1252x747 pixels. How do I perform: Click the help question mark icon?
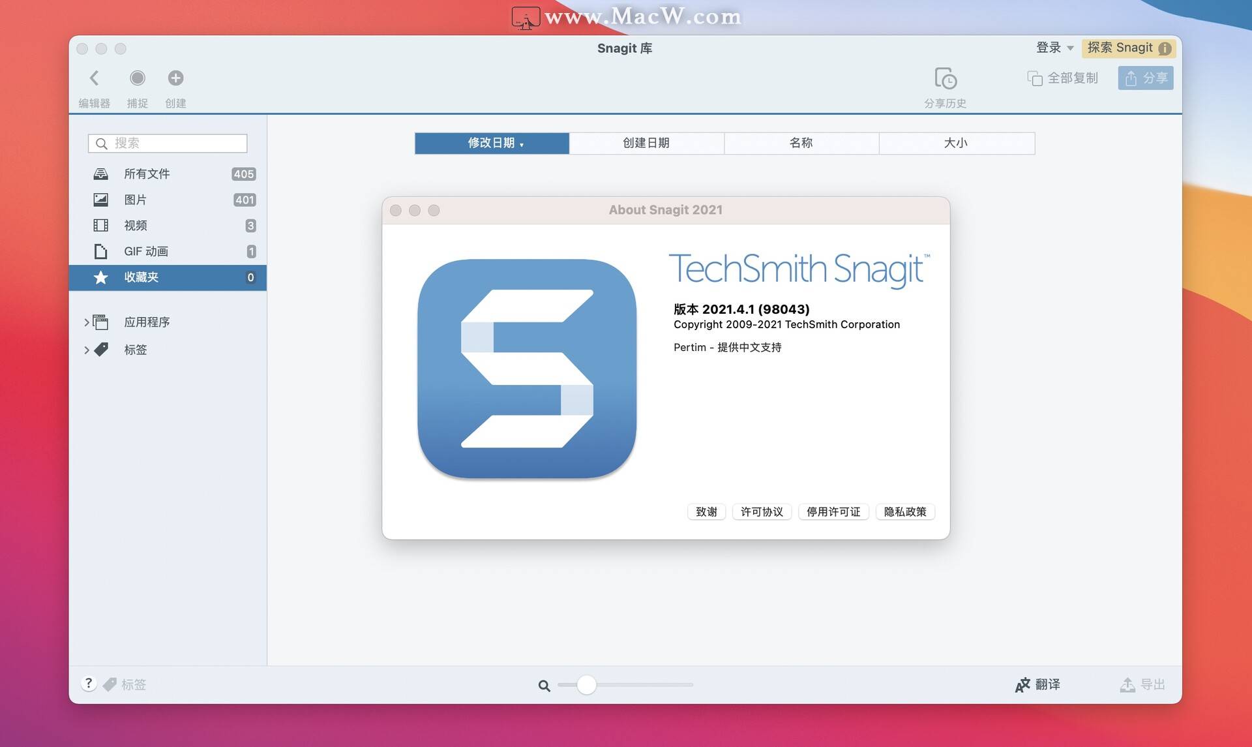click(89, 684)
